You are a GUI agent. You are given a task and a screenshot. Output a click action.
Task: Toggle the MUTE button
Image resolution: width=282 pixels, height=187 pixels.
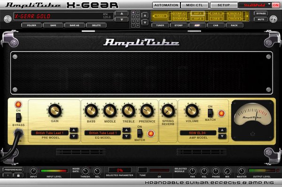click(261, 19)
